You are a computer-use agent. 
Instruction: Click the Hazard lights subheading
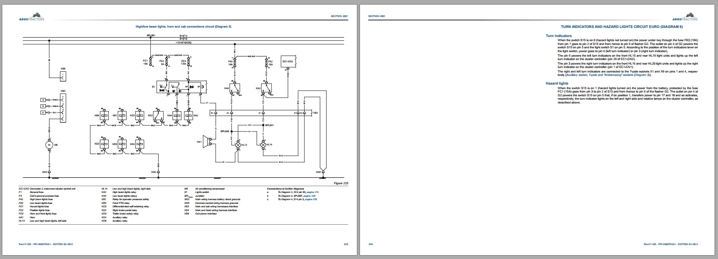pyautogui.click(x=557, y=83)
